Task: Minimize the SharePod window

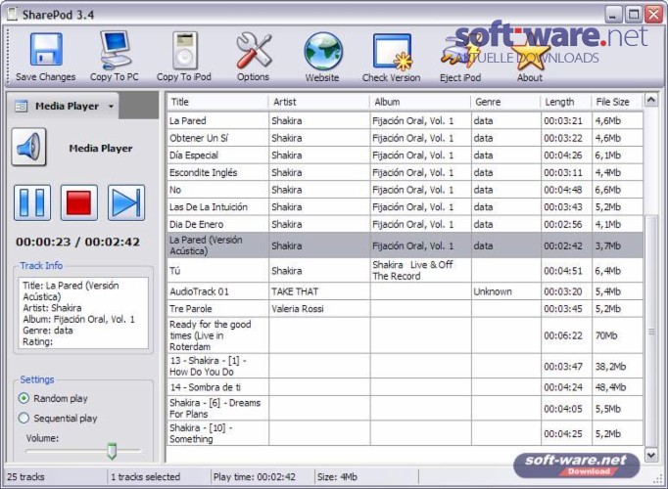Action: (x=613, y=15)
